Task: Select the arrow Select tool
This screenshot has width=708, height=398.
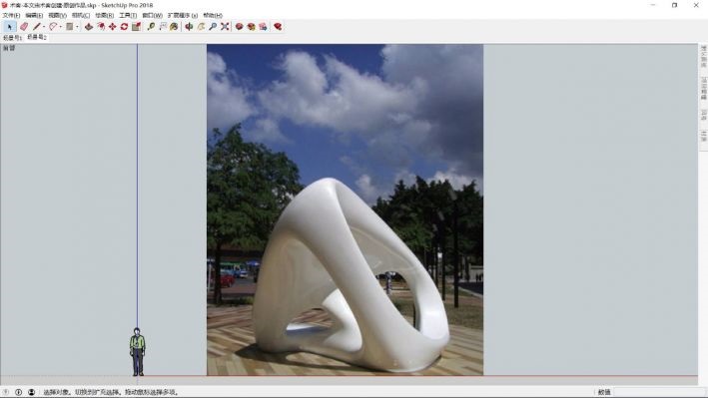Action: [x=9, y=27]
